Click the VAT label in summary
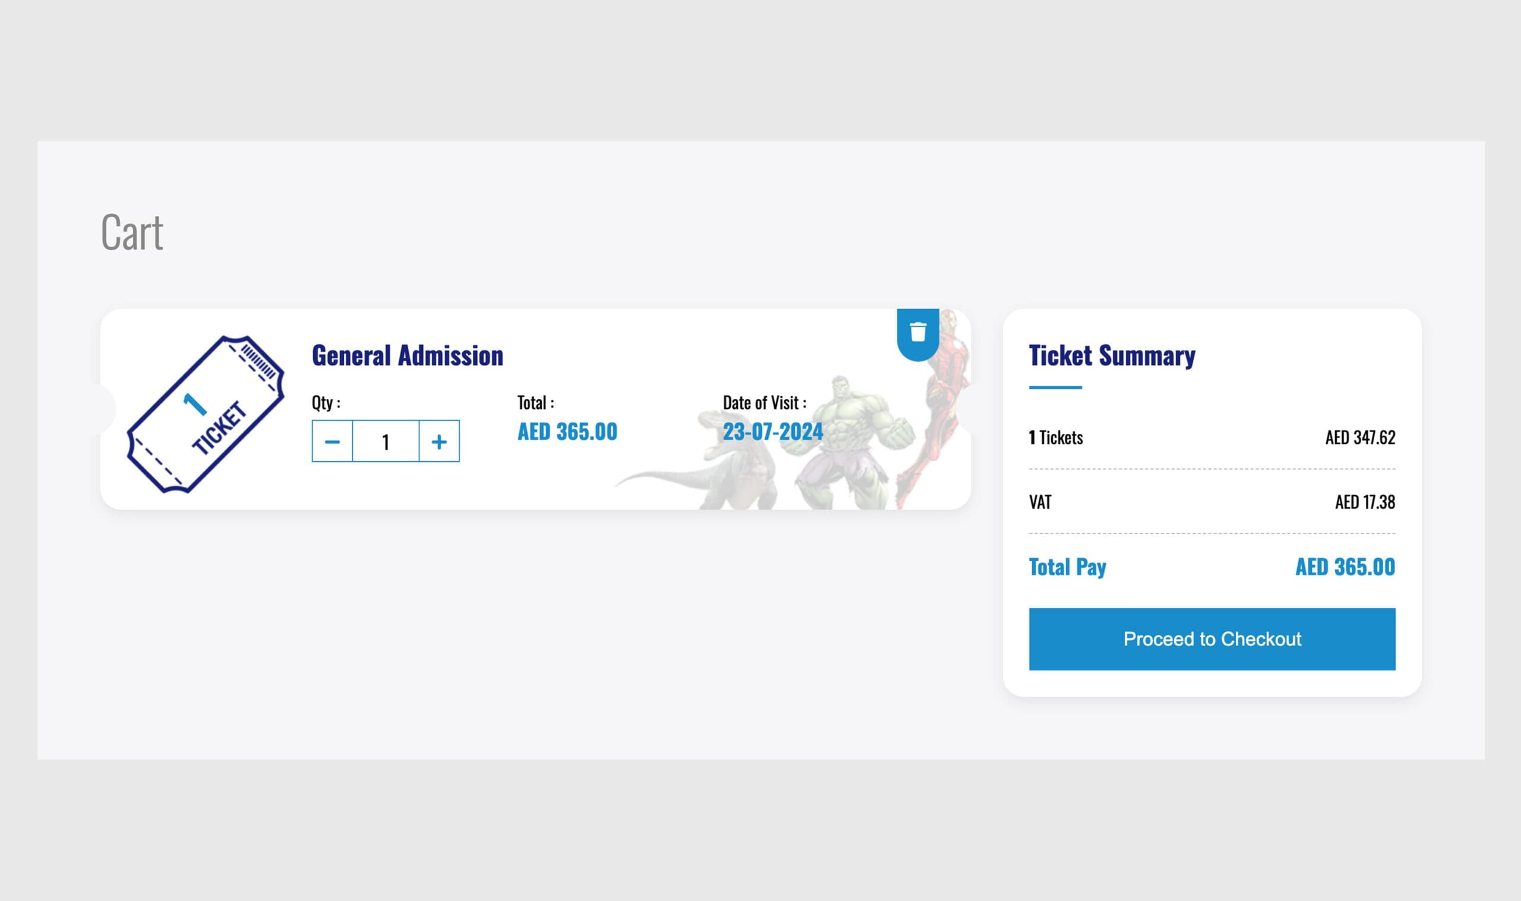This screenshot has width=1521, height=901. point(1040,502)
